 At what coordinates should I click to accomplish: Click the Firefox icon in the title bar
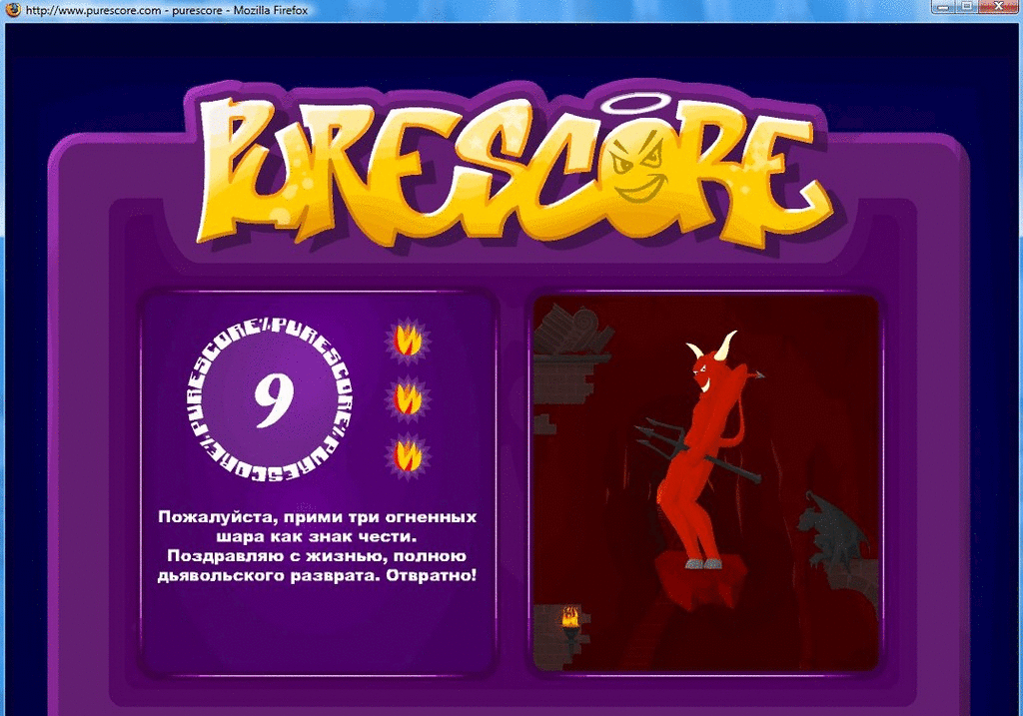12,10
